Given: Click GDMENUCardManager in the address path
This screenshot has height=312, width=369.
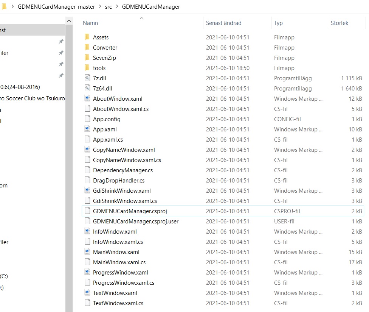Looking at the screenshot, I should [x=151, y=6].
